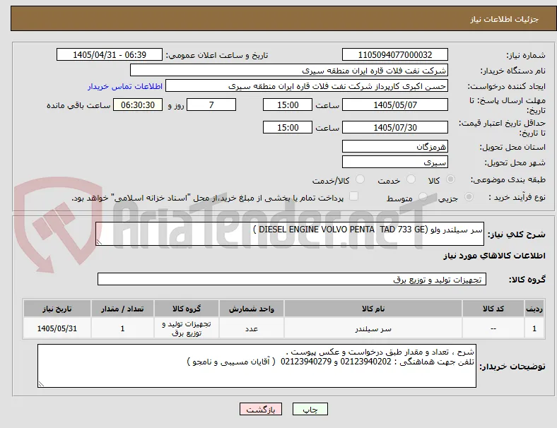Click the چاپ (print) button
The image size is (557, 428).
point(310,409)
